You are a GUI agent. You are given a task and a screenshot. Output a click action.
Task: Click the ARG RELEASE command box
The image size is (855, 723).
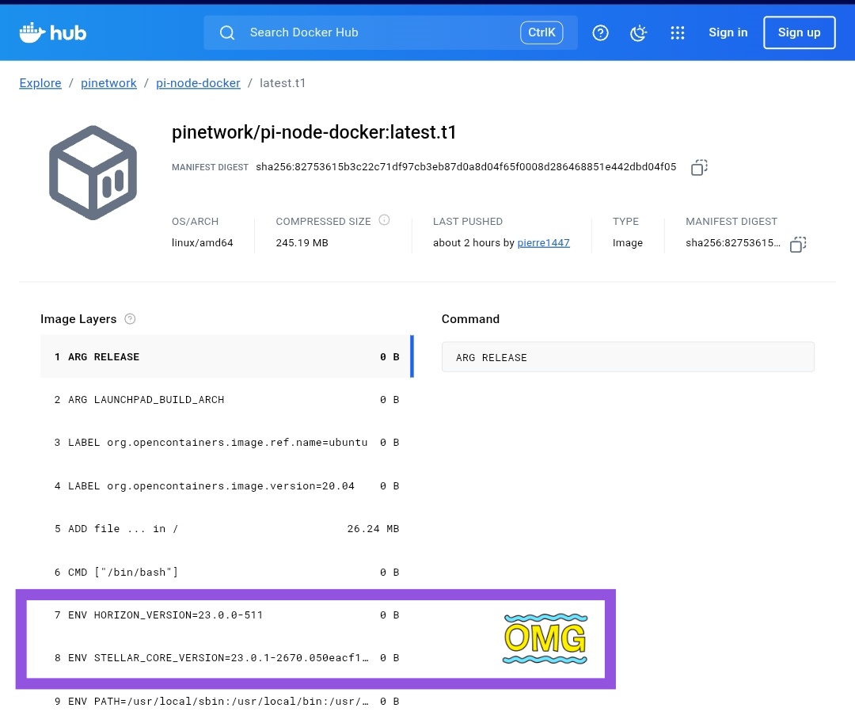[x=628, y=357]
